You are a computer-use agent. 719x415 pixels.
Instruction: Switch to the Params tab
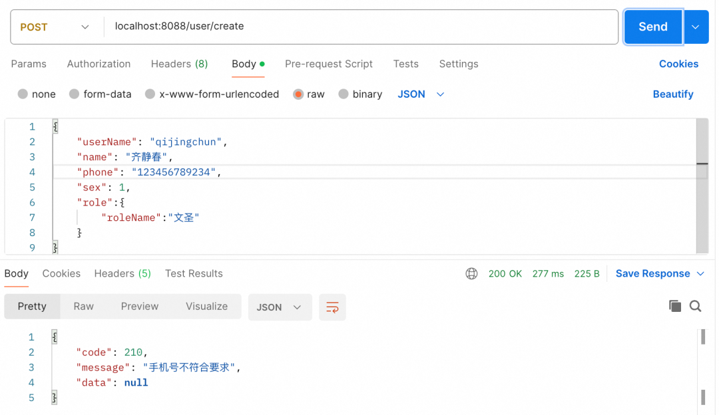pyautogui.click(x=29, y=64)
